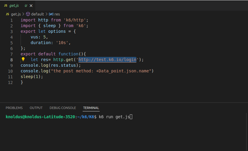Open the PROBLEMS panel tab
Screen dimensions: 248x151
coord(14,108)
